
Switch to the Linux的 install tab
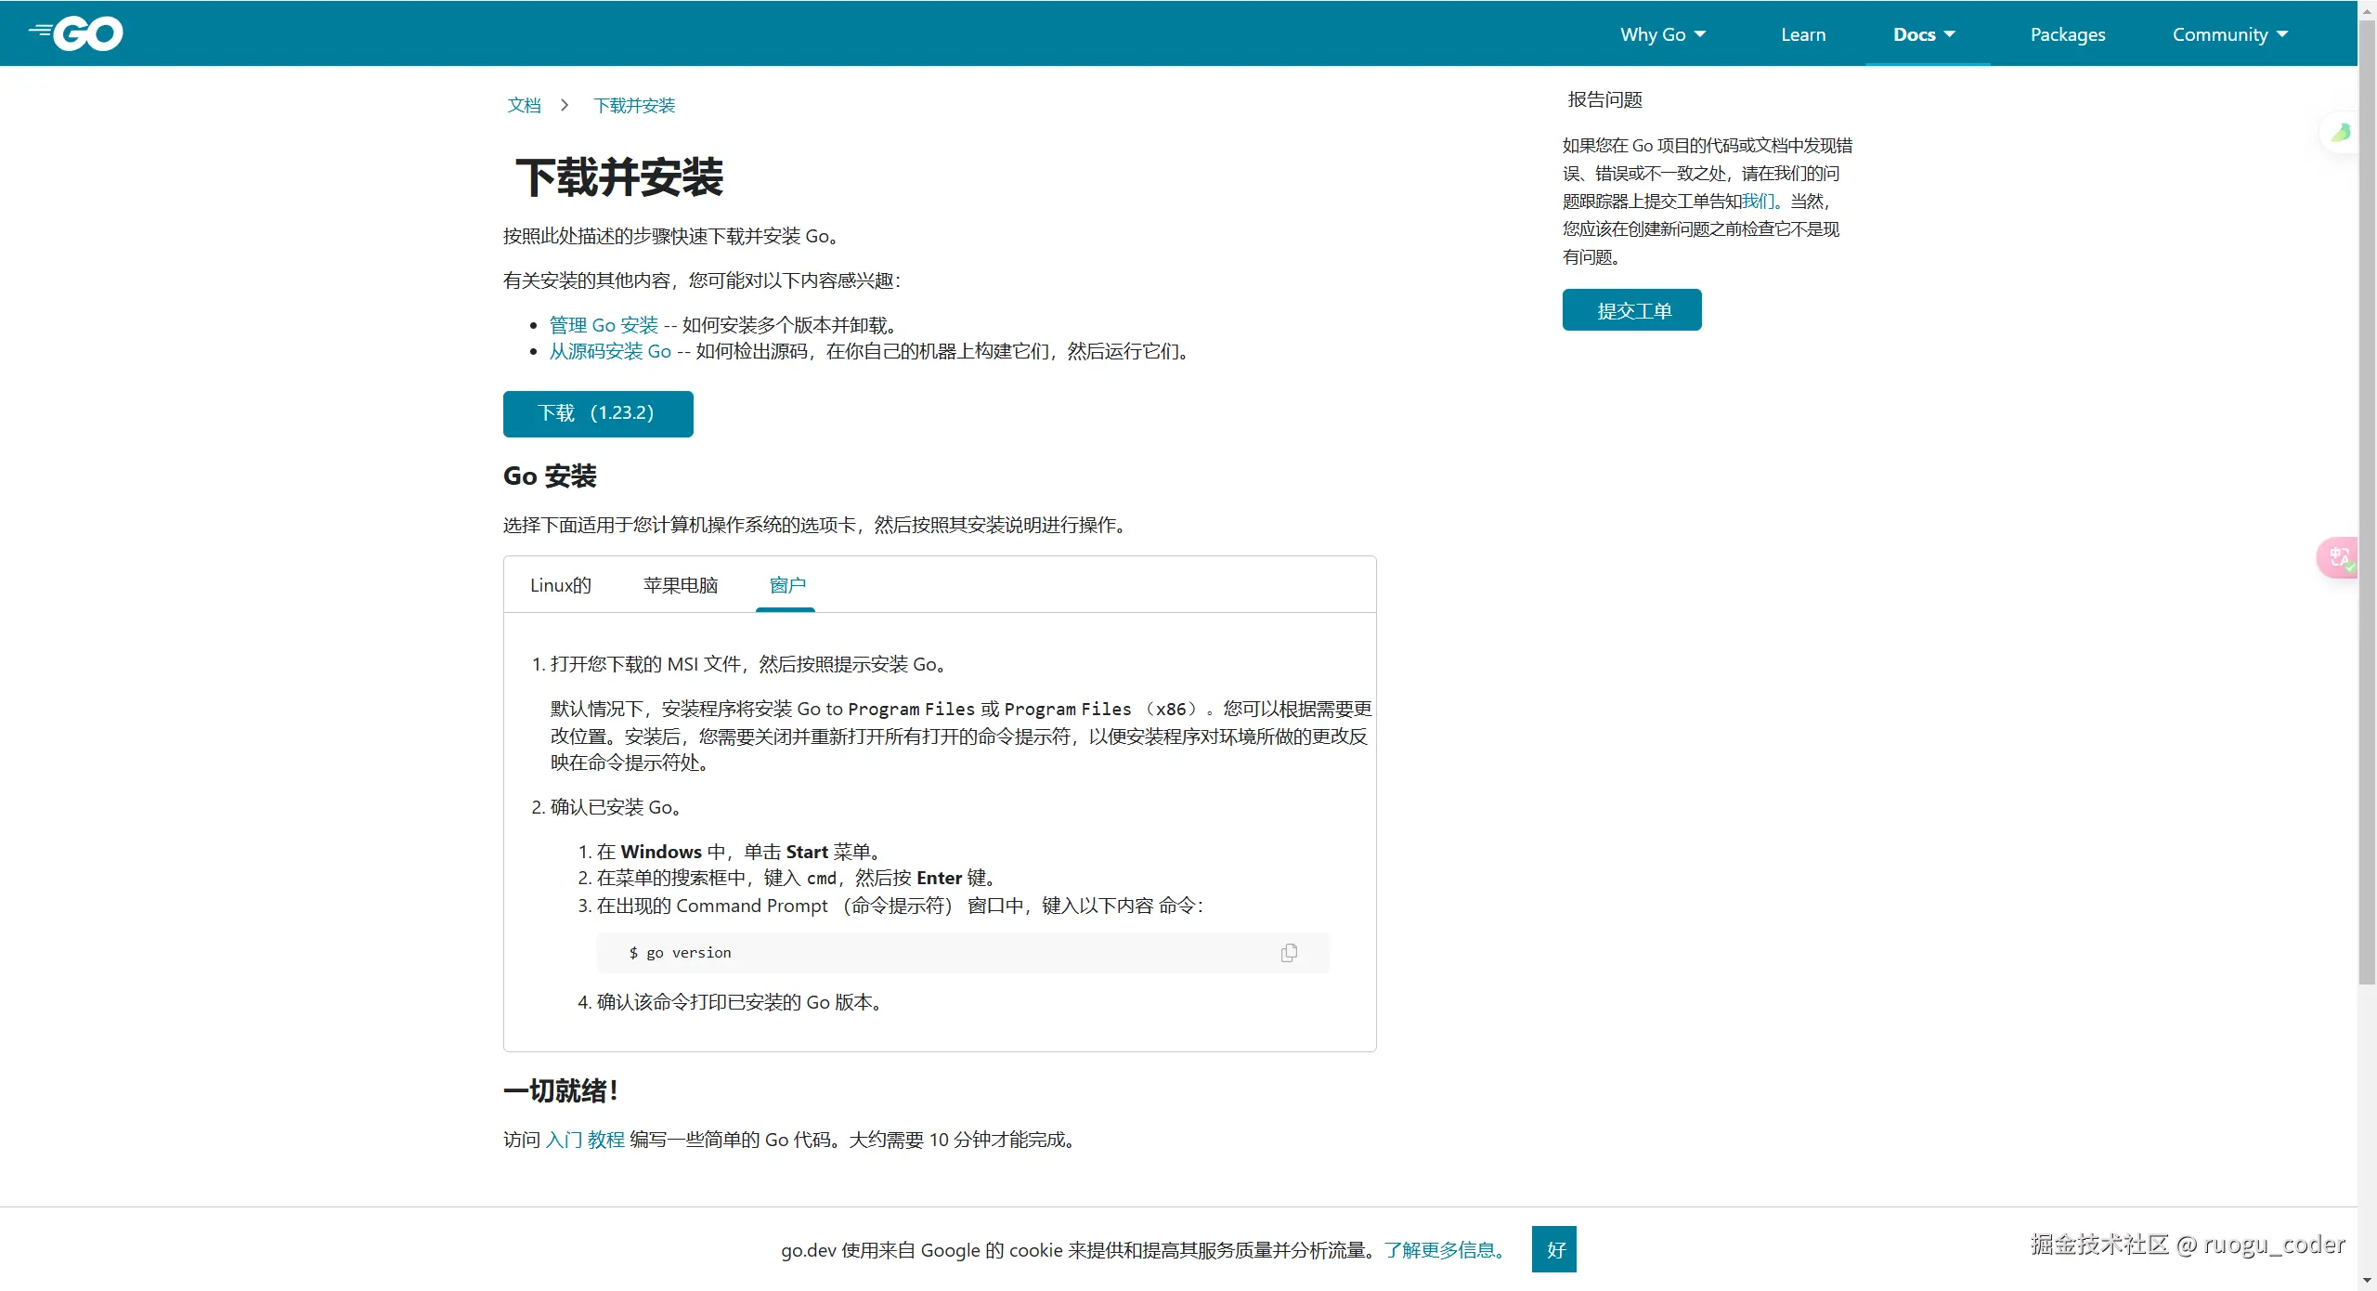pos(560,585)
